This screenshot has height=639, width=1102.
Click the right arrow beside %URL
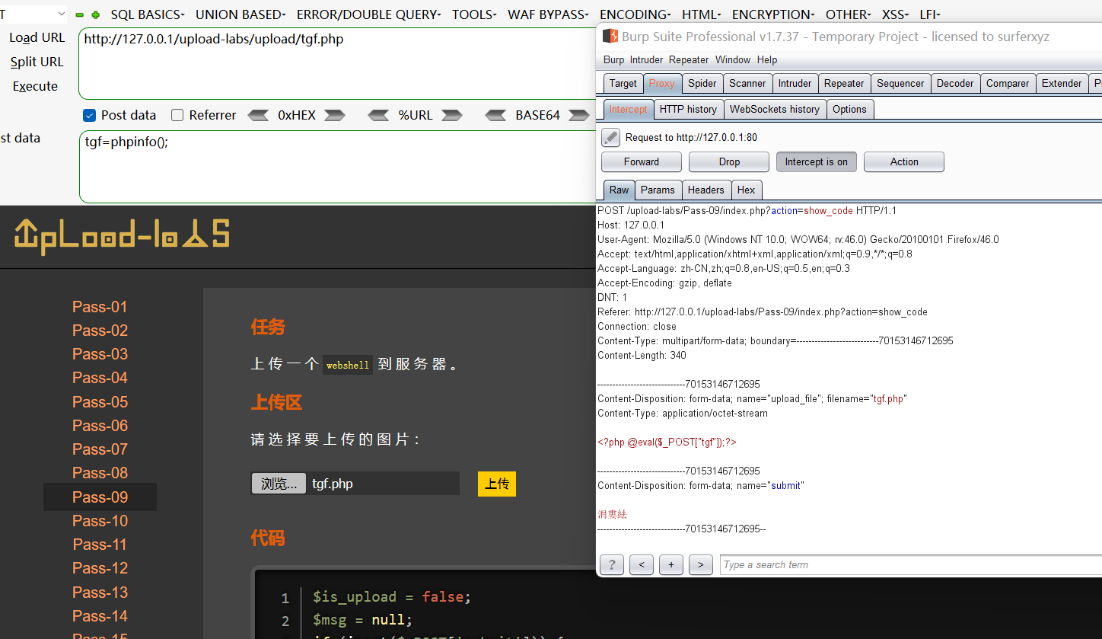point(452,115)
